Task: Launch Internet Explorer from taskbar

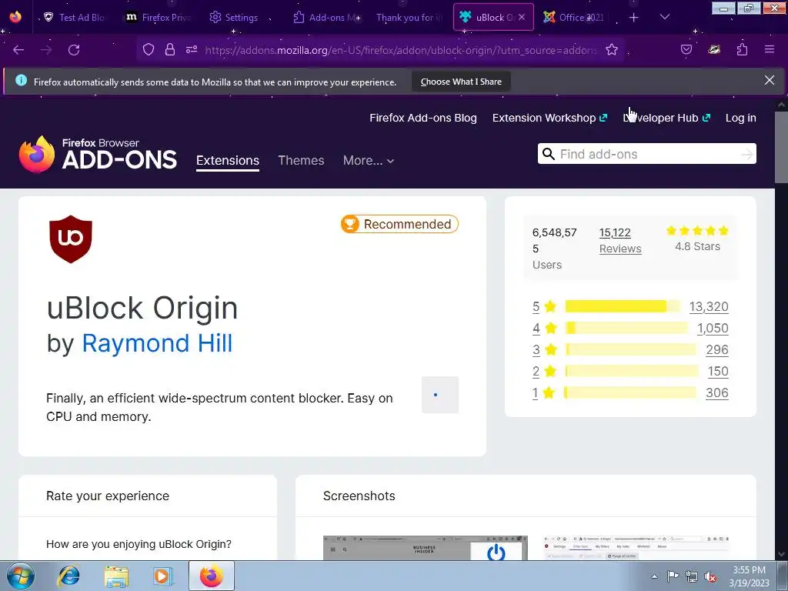Action: click(68, 576)
